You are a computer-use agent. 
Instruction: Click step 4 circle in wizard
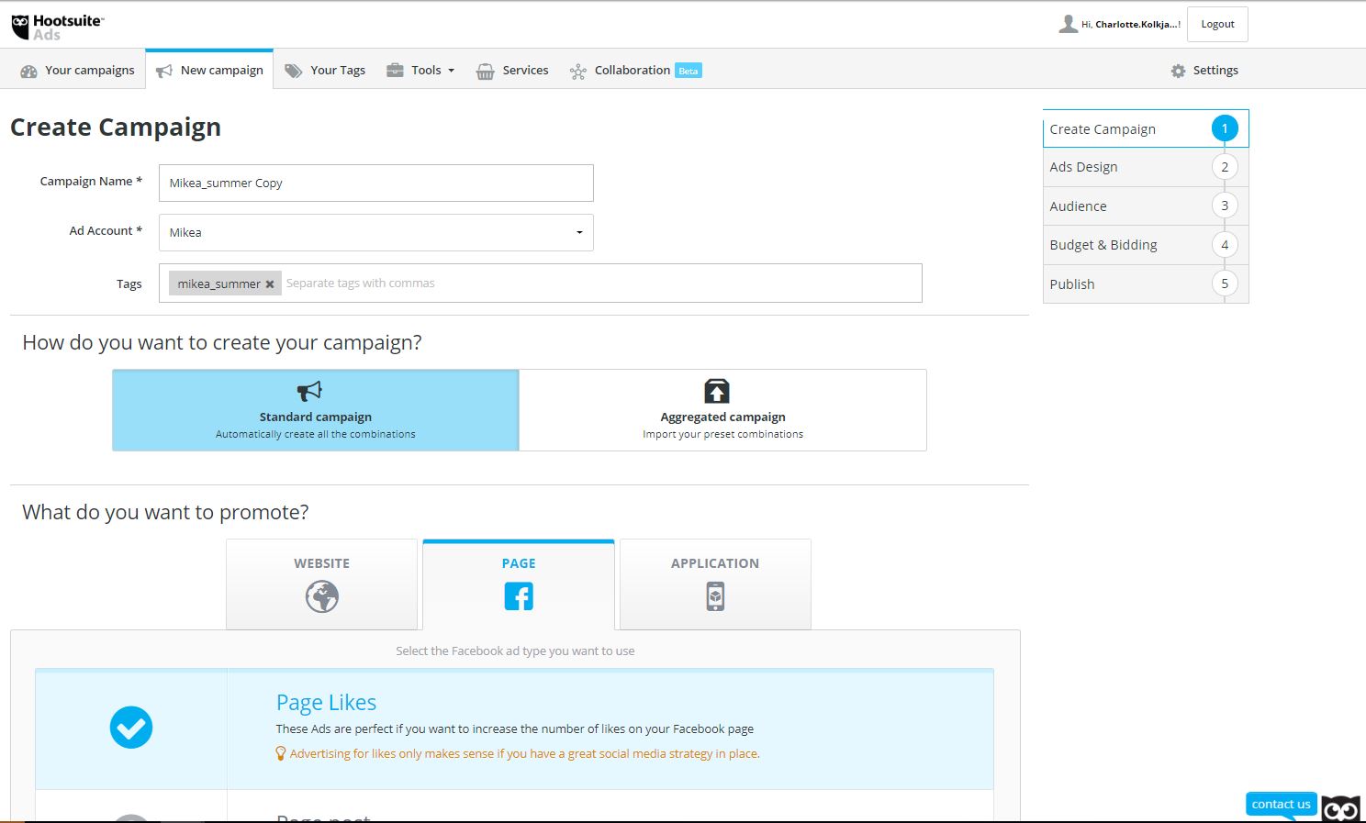pos(1225,245)
